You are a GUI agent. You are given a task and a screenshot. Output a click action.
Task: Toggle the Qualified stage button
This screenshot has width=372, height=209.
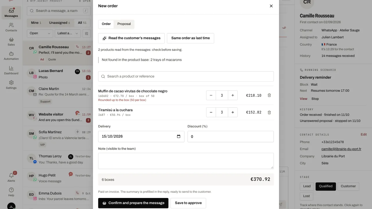tap(325, 186)
